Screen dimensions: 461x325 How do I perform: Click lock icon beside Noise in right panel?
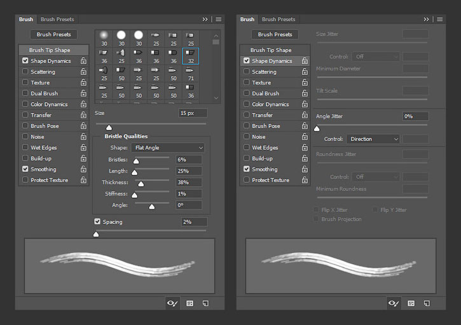305,137
